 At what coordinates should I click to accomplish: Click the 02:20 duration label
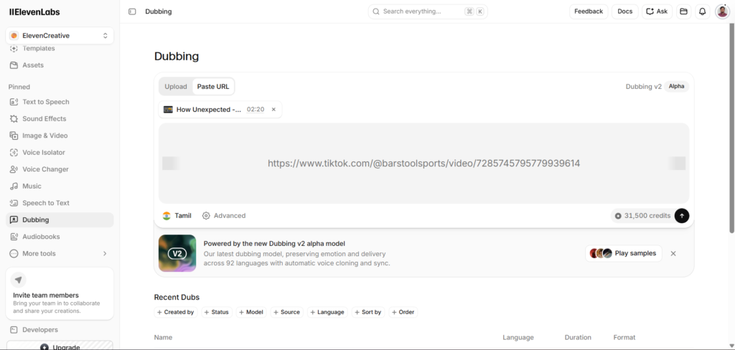(256, 110)
